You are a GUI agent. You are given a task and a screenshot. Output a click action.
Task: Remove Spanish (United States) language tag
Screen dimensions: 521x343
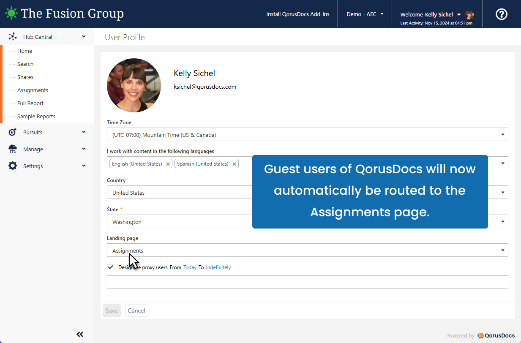[234, 164]
